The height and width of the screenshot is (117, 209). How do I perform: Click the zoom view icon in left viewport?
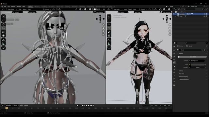tap(103, 25)
